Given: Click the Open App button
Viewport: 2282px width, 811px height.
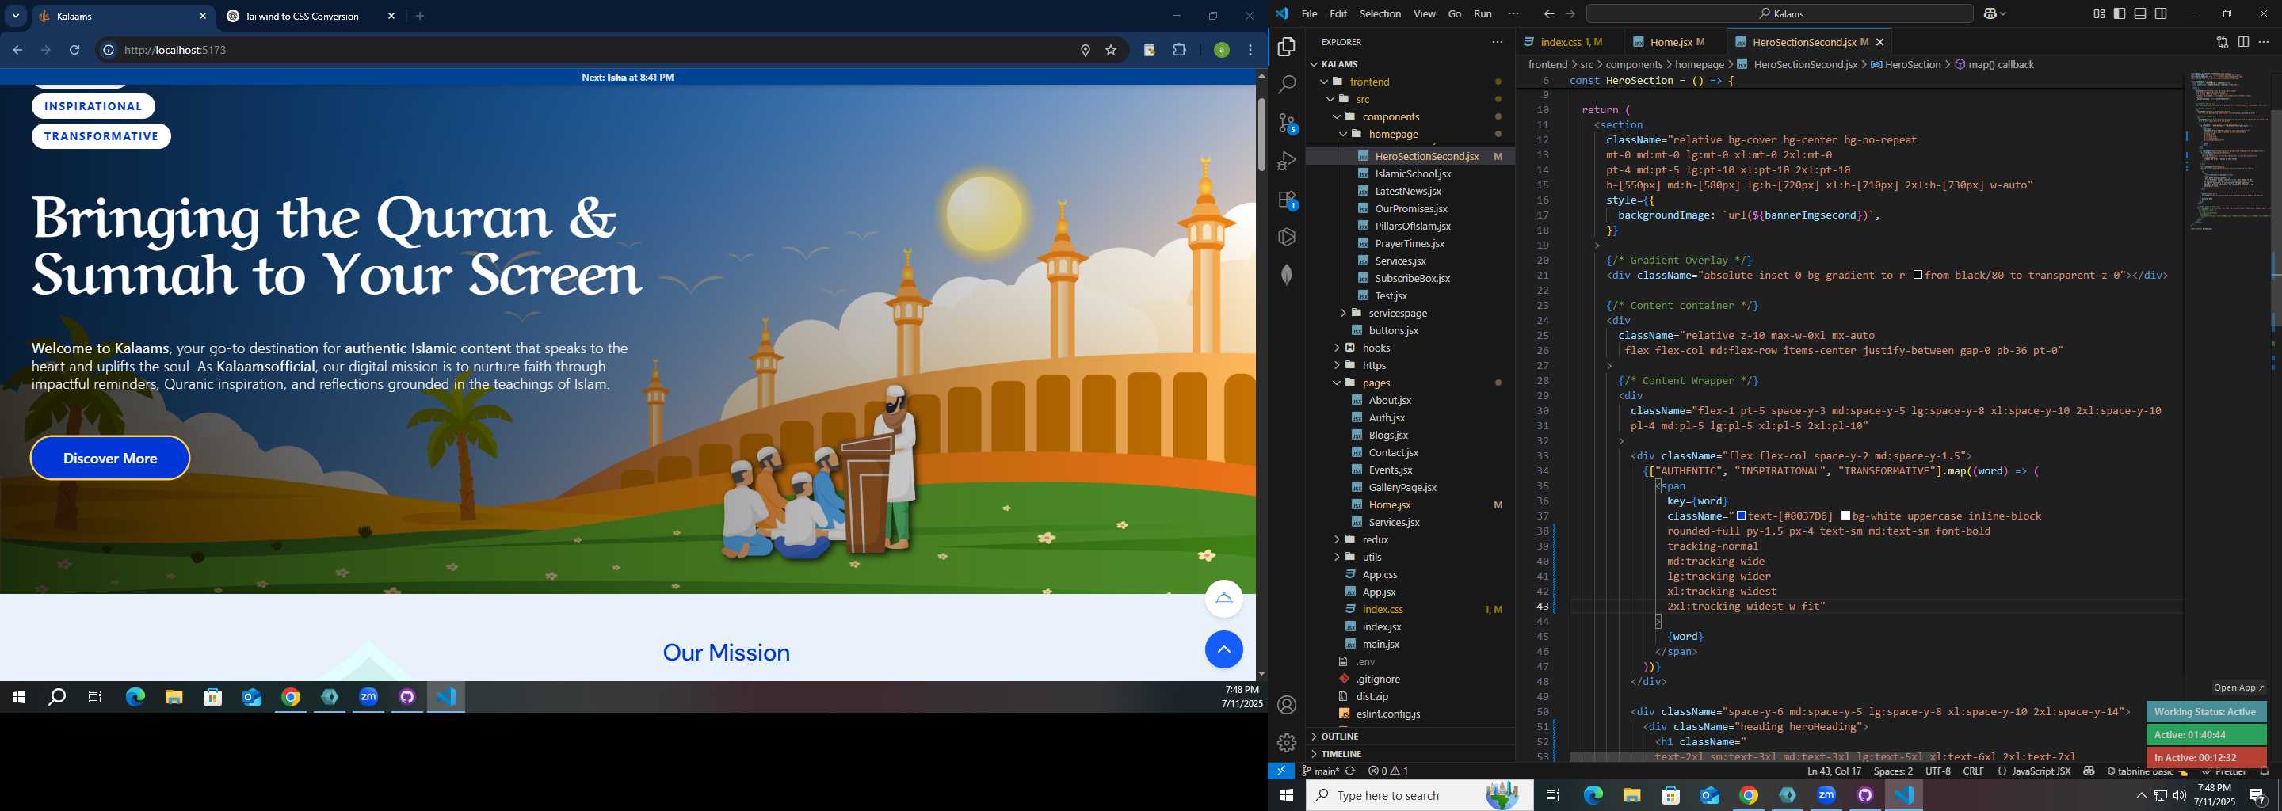Looking at the screenshot, I should coord(2238,688).
